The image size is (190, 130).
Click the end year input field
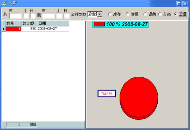point(48,16)
